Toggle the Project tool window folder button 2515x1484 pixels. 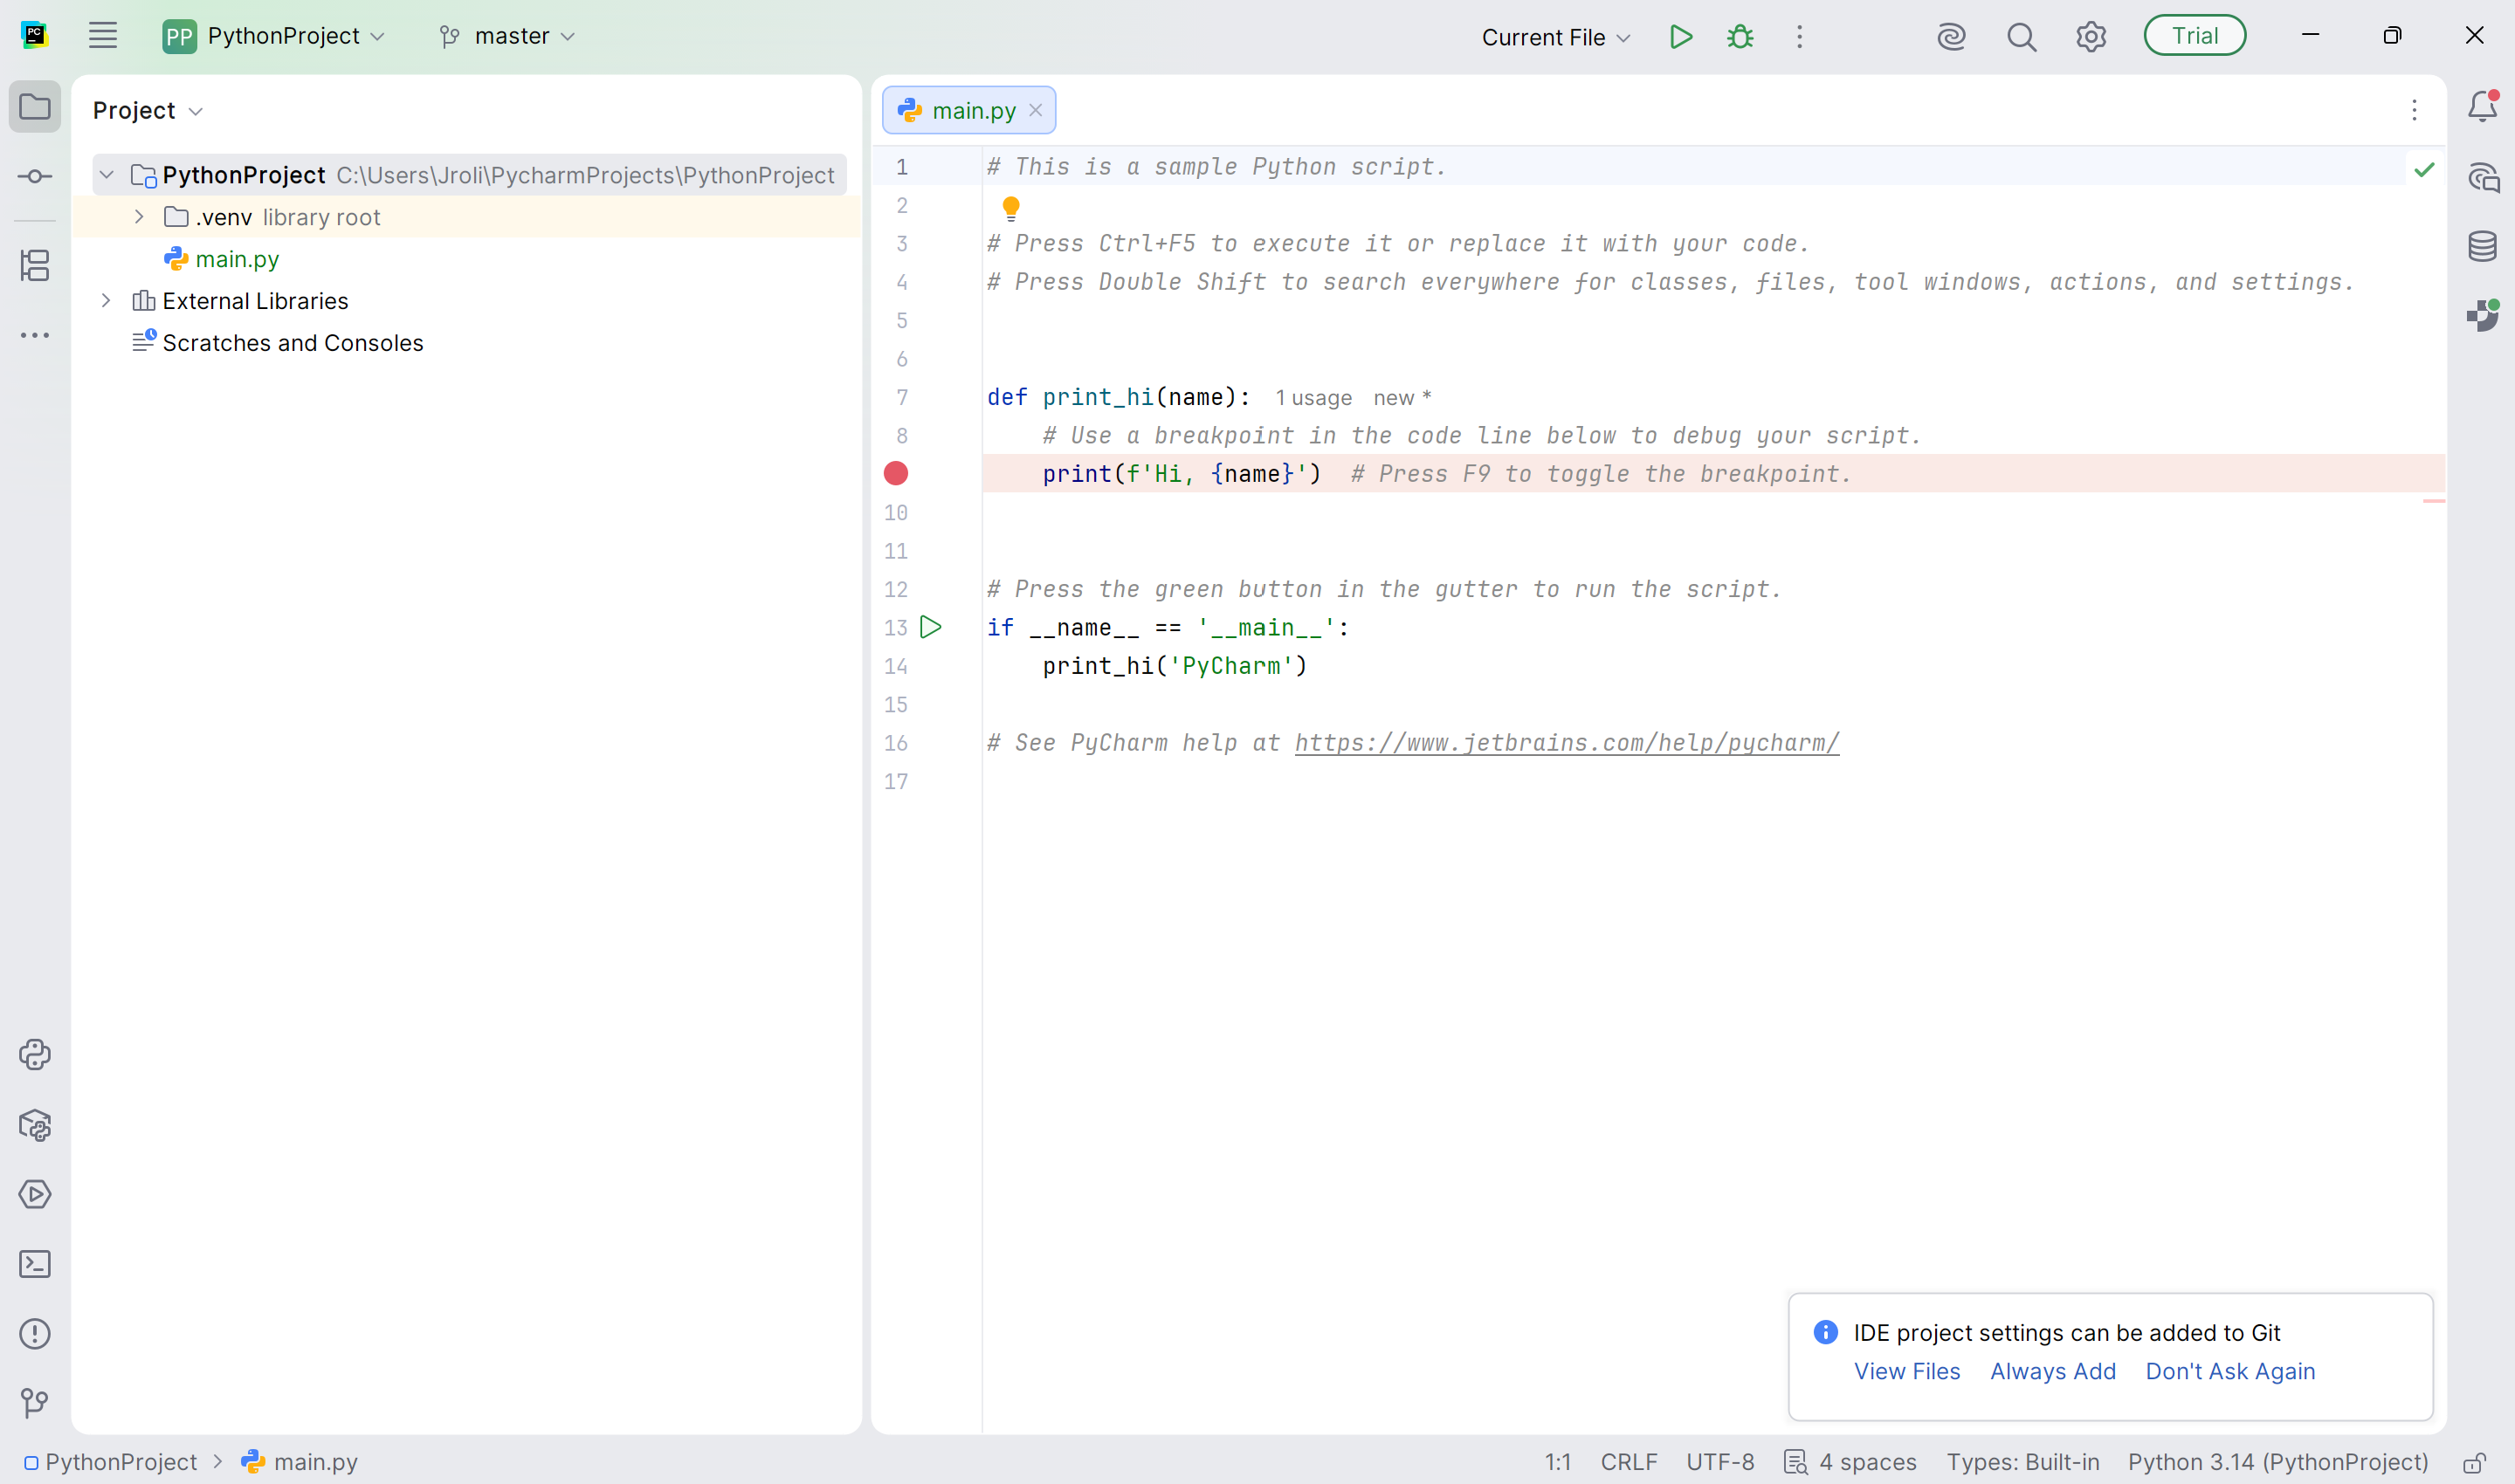[35, 107]
